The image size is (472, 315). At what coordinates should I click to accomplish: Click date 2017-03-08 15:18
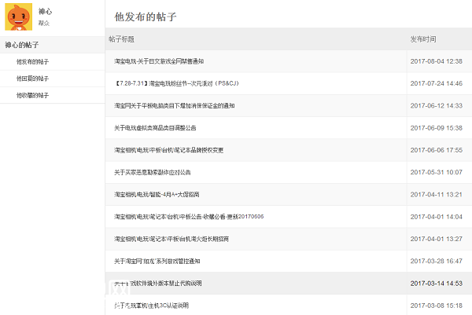(437, 306)
